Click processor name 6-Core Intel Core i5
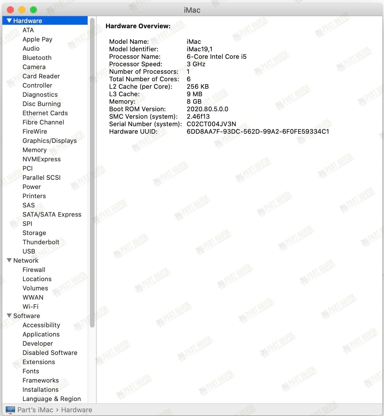The image size is (384, 416). [217, 56]
